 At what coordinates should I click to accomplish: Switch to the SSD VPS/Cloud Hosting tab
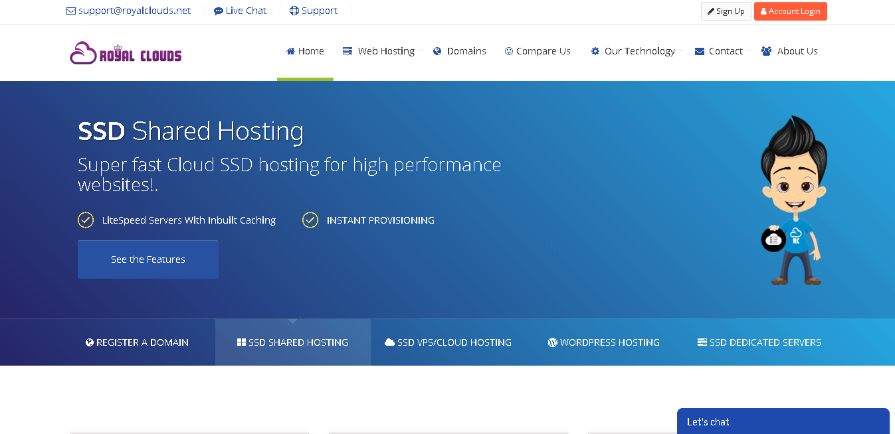pyautogui.click(x=448, y=342)
